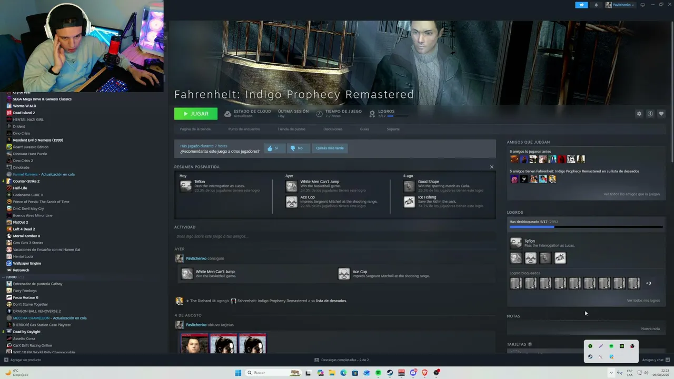674x379 pixels.
Task: Open the White Men Can't Jump summary achievement
Action: coord(292,186)
